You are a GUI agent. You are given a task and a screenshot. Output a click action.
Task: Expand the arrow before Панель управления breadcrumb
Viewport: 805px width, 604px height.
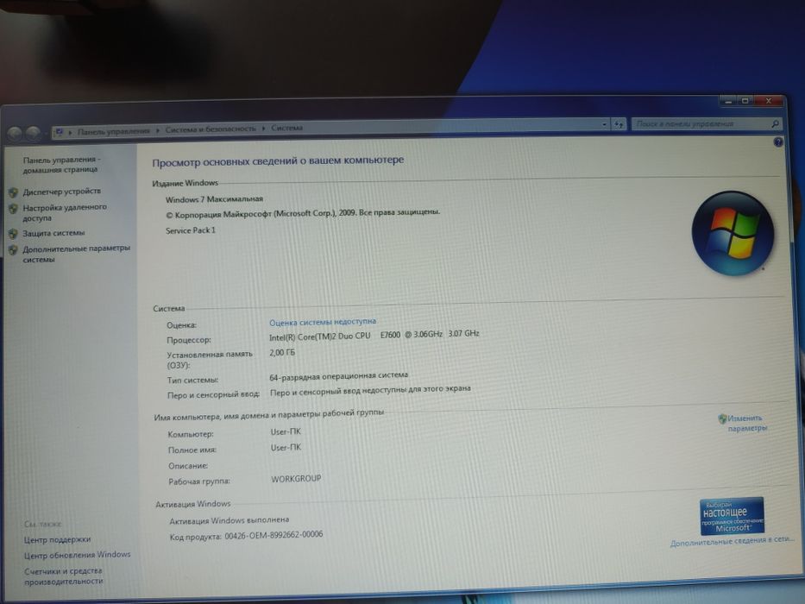pyautogui.click(x=71, y=132)
